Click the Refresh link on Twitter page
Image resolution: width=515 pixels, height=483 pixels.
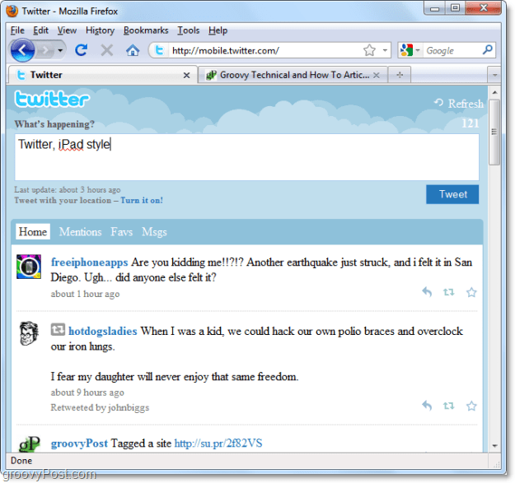coord(459,104)
